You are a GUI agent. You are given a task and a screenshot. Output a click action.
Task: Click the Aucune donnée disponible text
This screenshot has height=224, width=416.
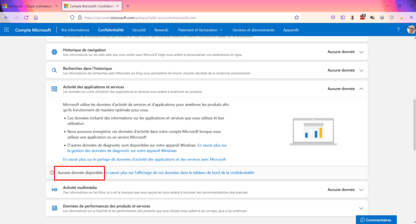tap(80, 172)
